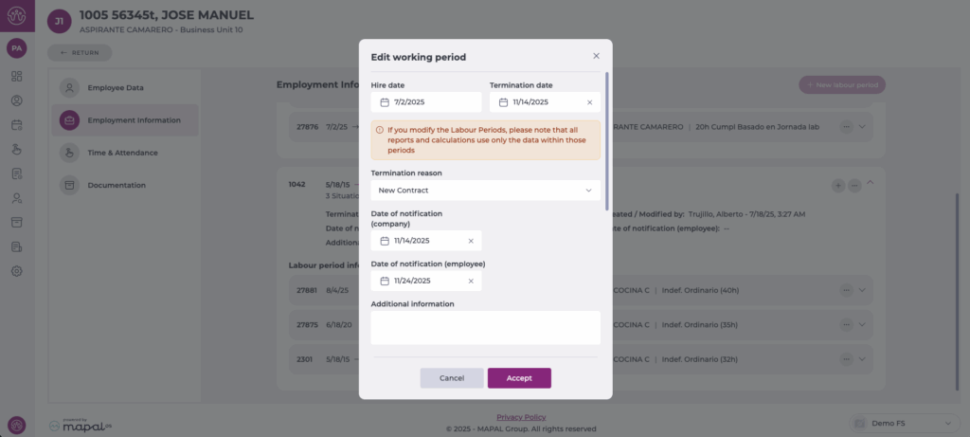The width and height of the screenshot is (970, 437).
Task: Switch to Time & Attendance section
Action: (122, 153)
